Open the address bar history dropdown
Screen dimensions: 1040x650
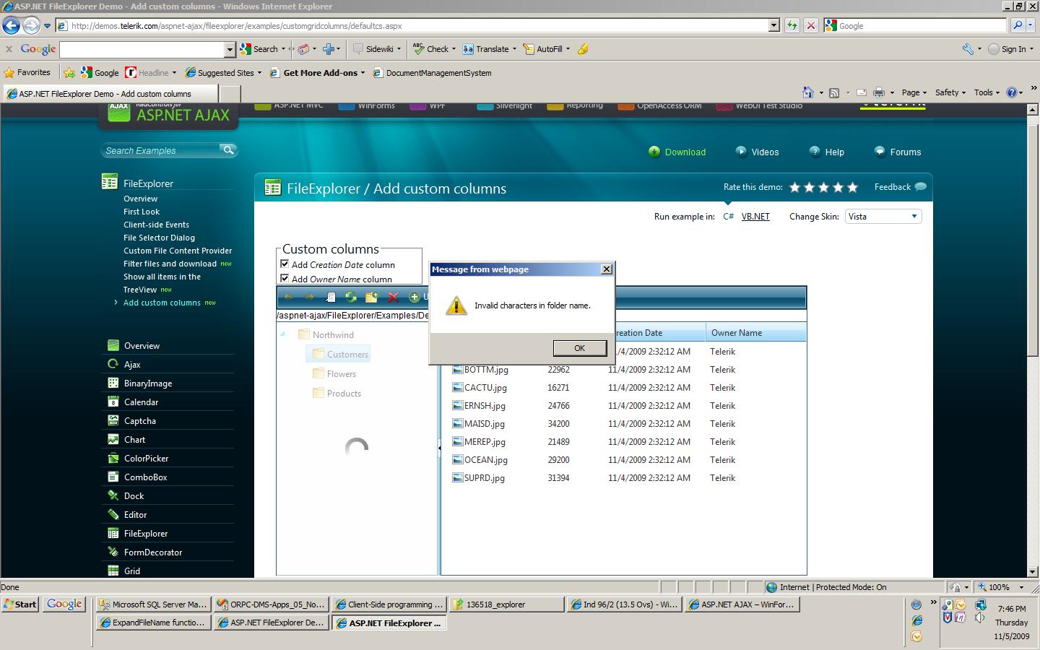click(773, 25)
